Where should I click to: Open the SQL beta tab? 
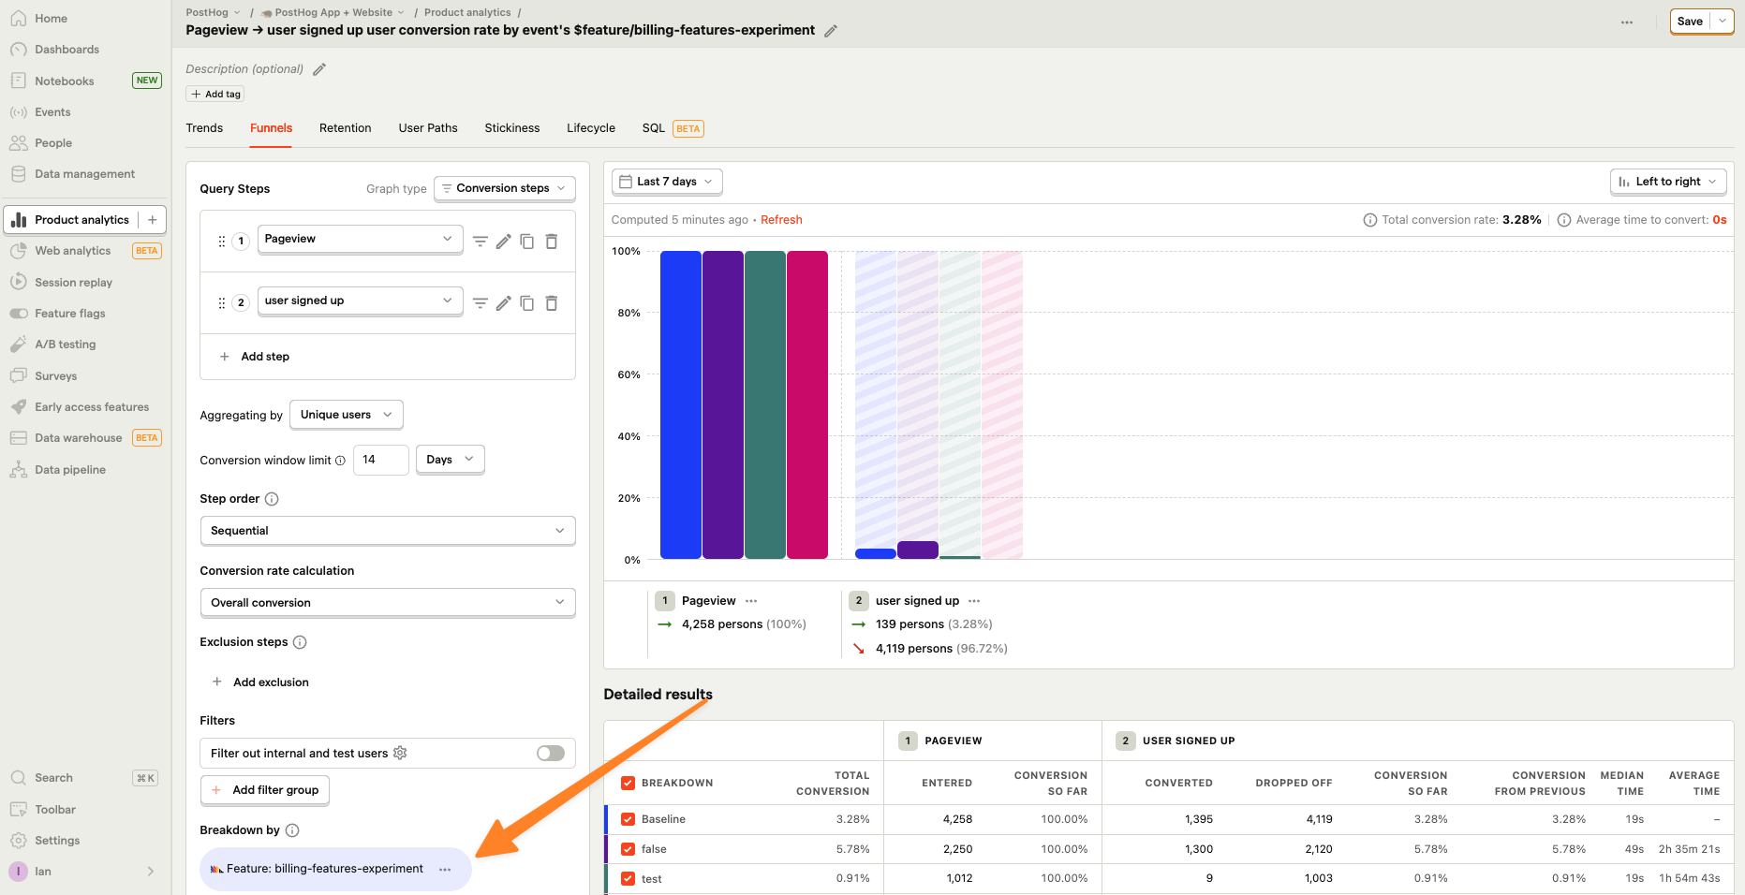click(x=673, y=128)
